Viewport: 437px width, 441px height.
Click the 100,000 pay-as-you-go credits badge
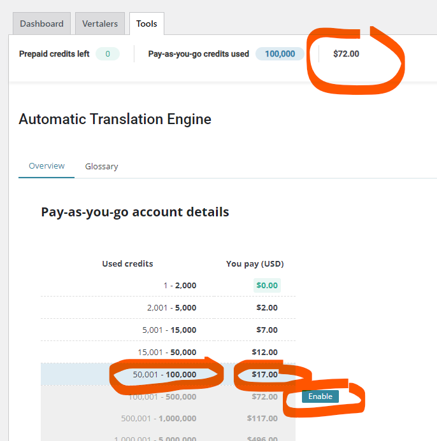click(x=280, y=53)
